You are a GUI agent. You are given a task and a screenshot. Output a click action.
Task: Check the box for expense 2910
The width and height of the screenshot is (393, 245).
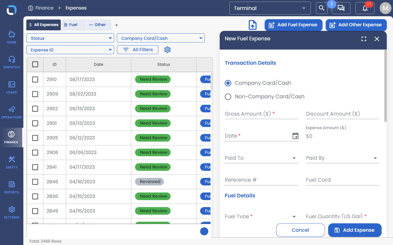tap(35, 79)
